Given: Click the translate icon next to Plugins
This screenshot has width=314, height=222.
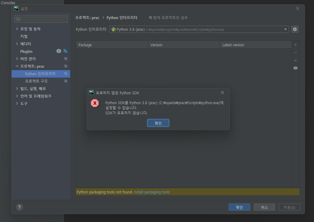Looking at the screenshot, I should [x=65, y=51].
